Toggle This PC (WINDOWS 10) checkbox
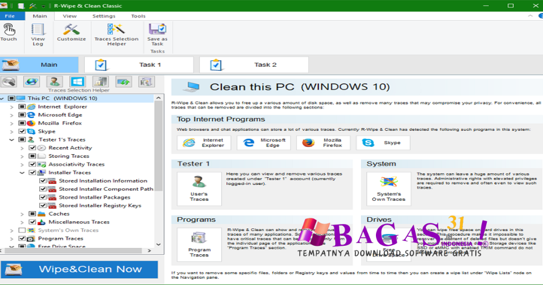This screenshot has height=285, width=543. (x=12, y=98)
